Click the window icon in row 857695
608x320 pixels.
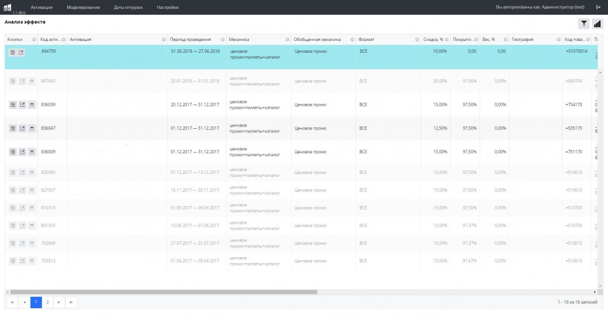pyautogui.click(x=32, y=81)
